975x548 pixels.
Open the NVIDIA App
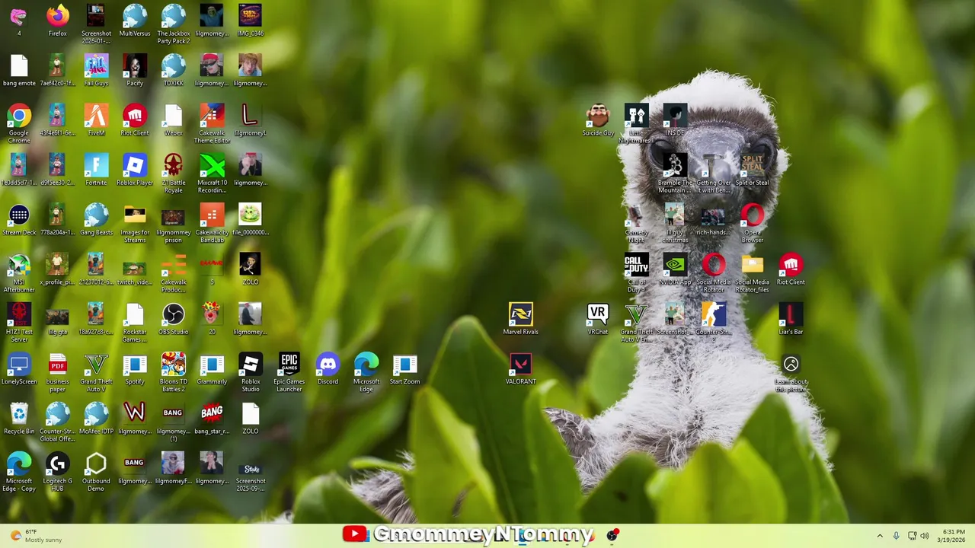(x=675, y=269)
